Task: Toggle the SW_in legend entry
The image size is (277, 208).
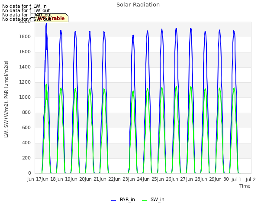Action: pos(153,199)
